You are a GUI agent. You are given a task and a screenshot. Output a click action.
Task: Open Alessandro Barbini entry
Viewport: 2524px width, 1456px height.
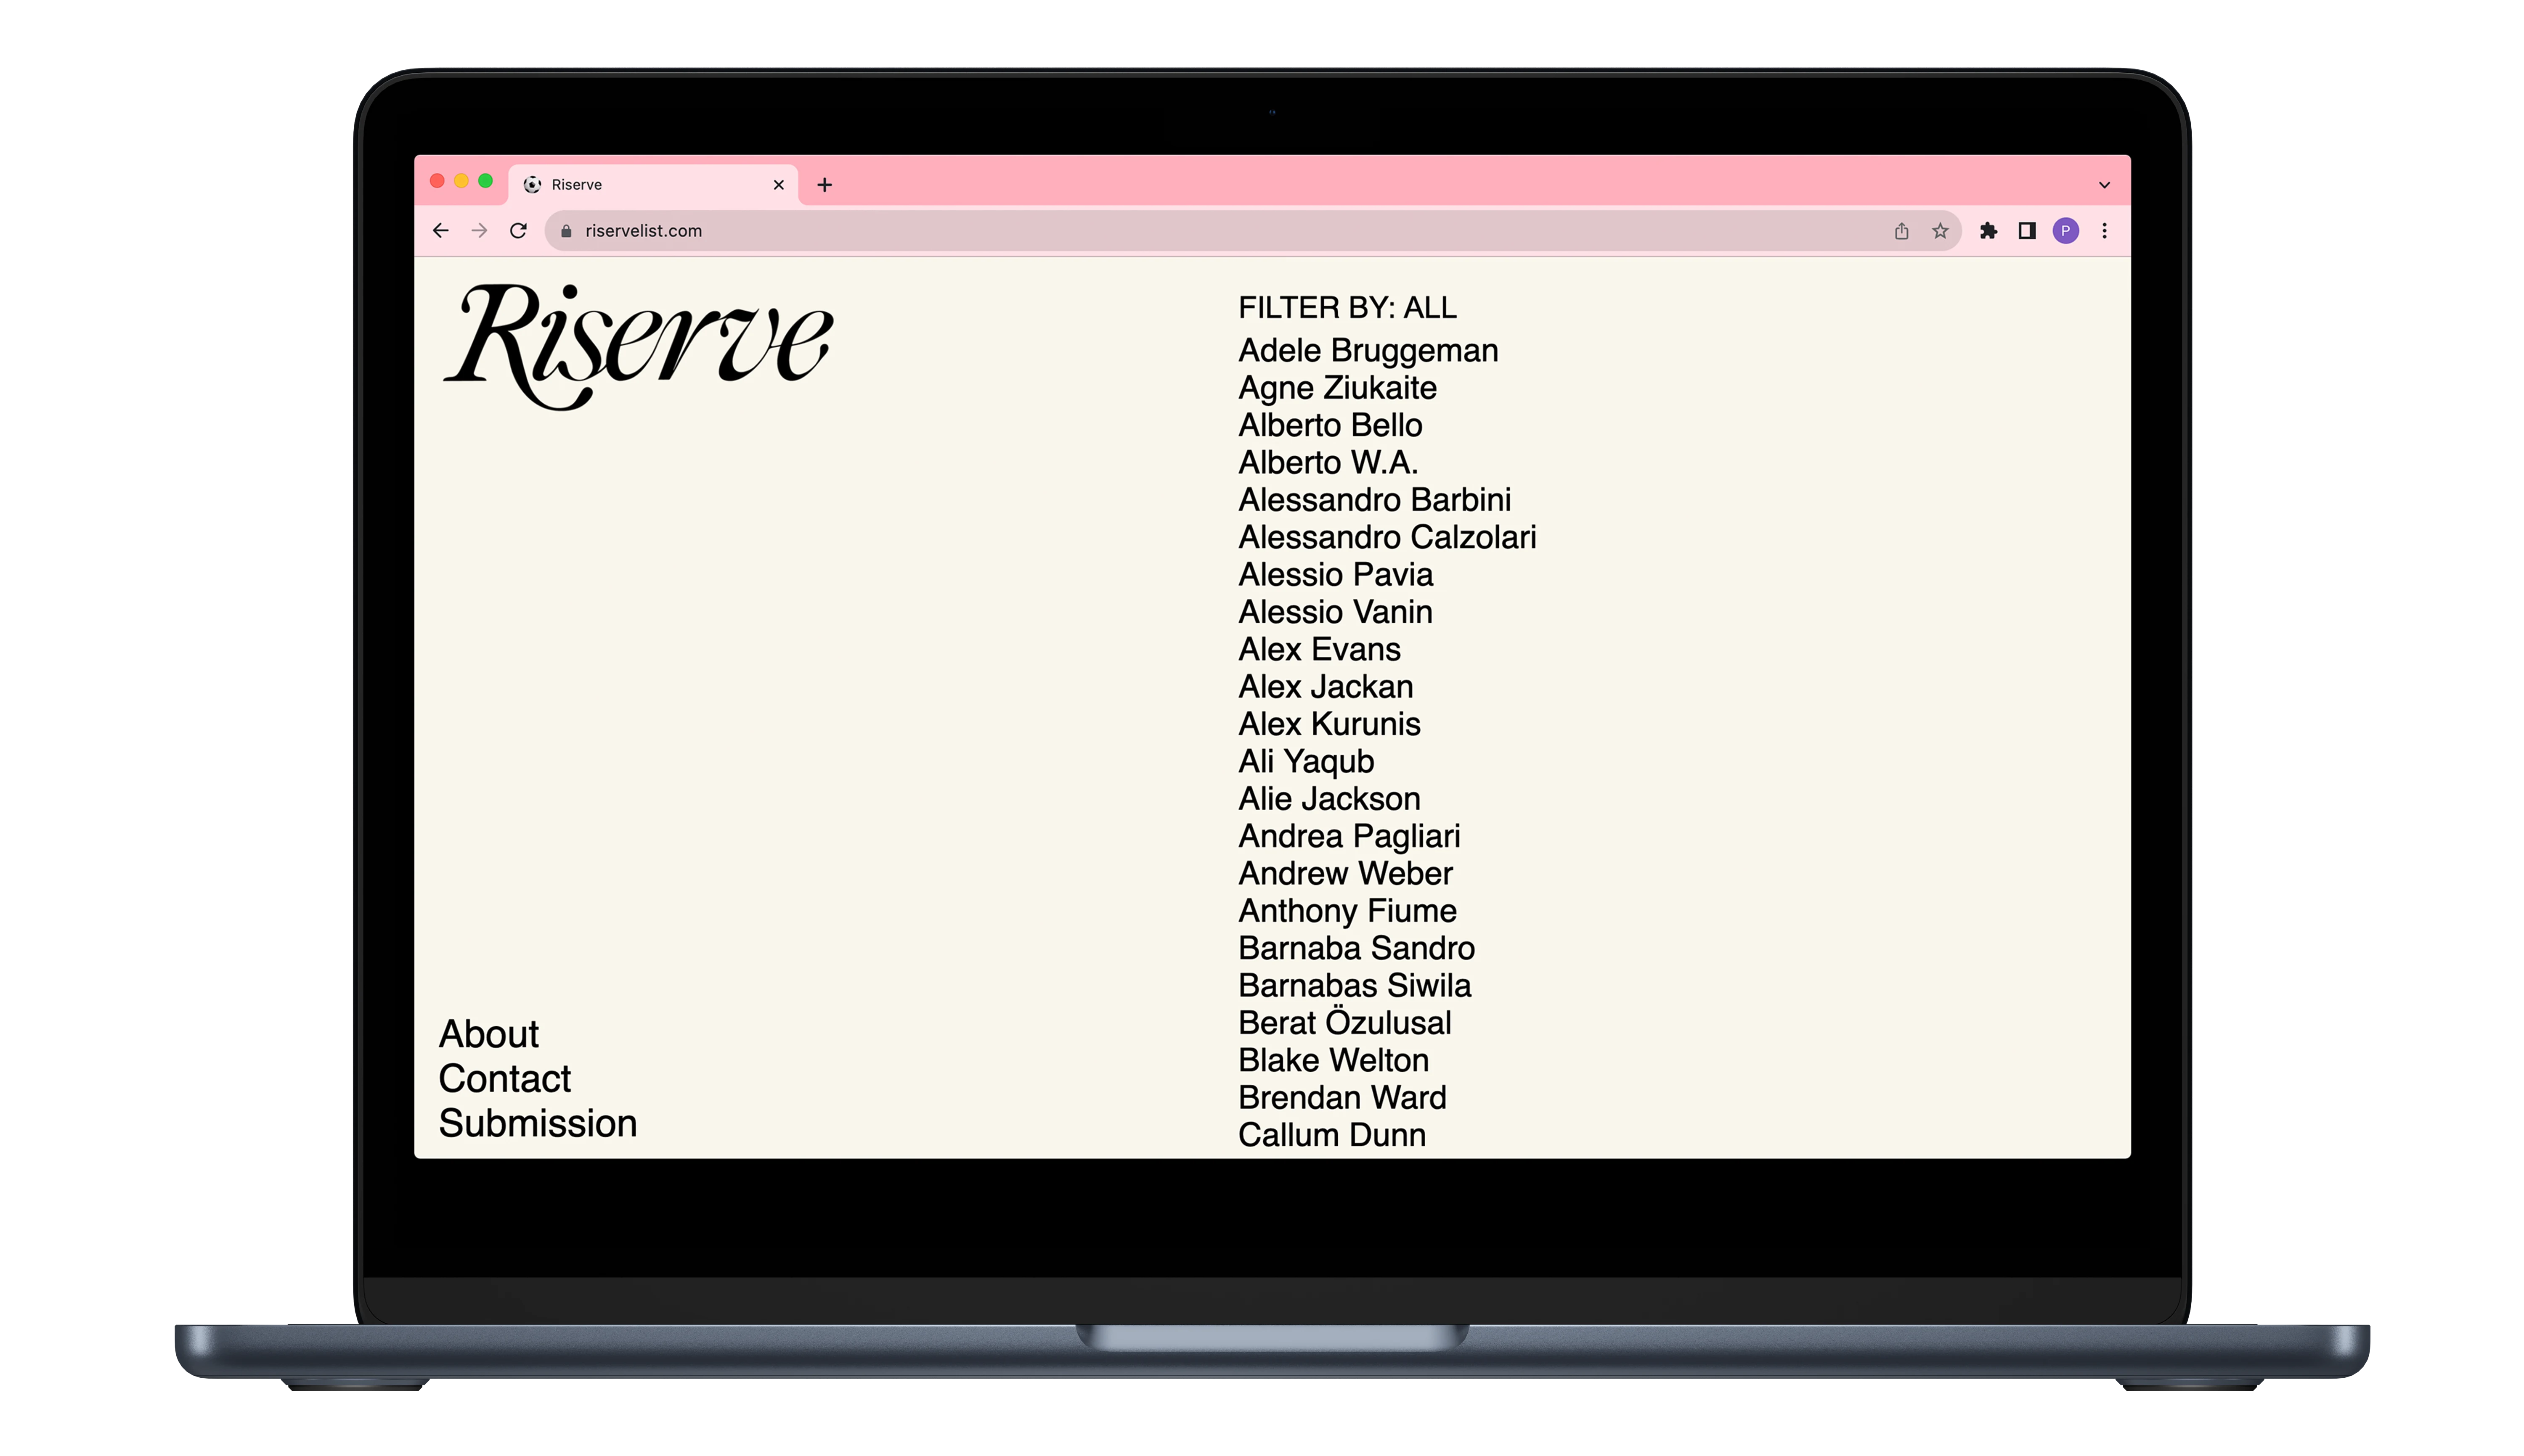coord(1375,499)
